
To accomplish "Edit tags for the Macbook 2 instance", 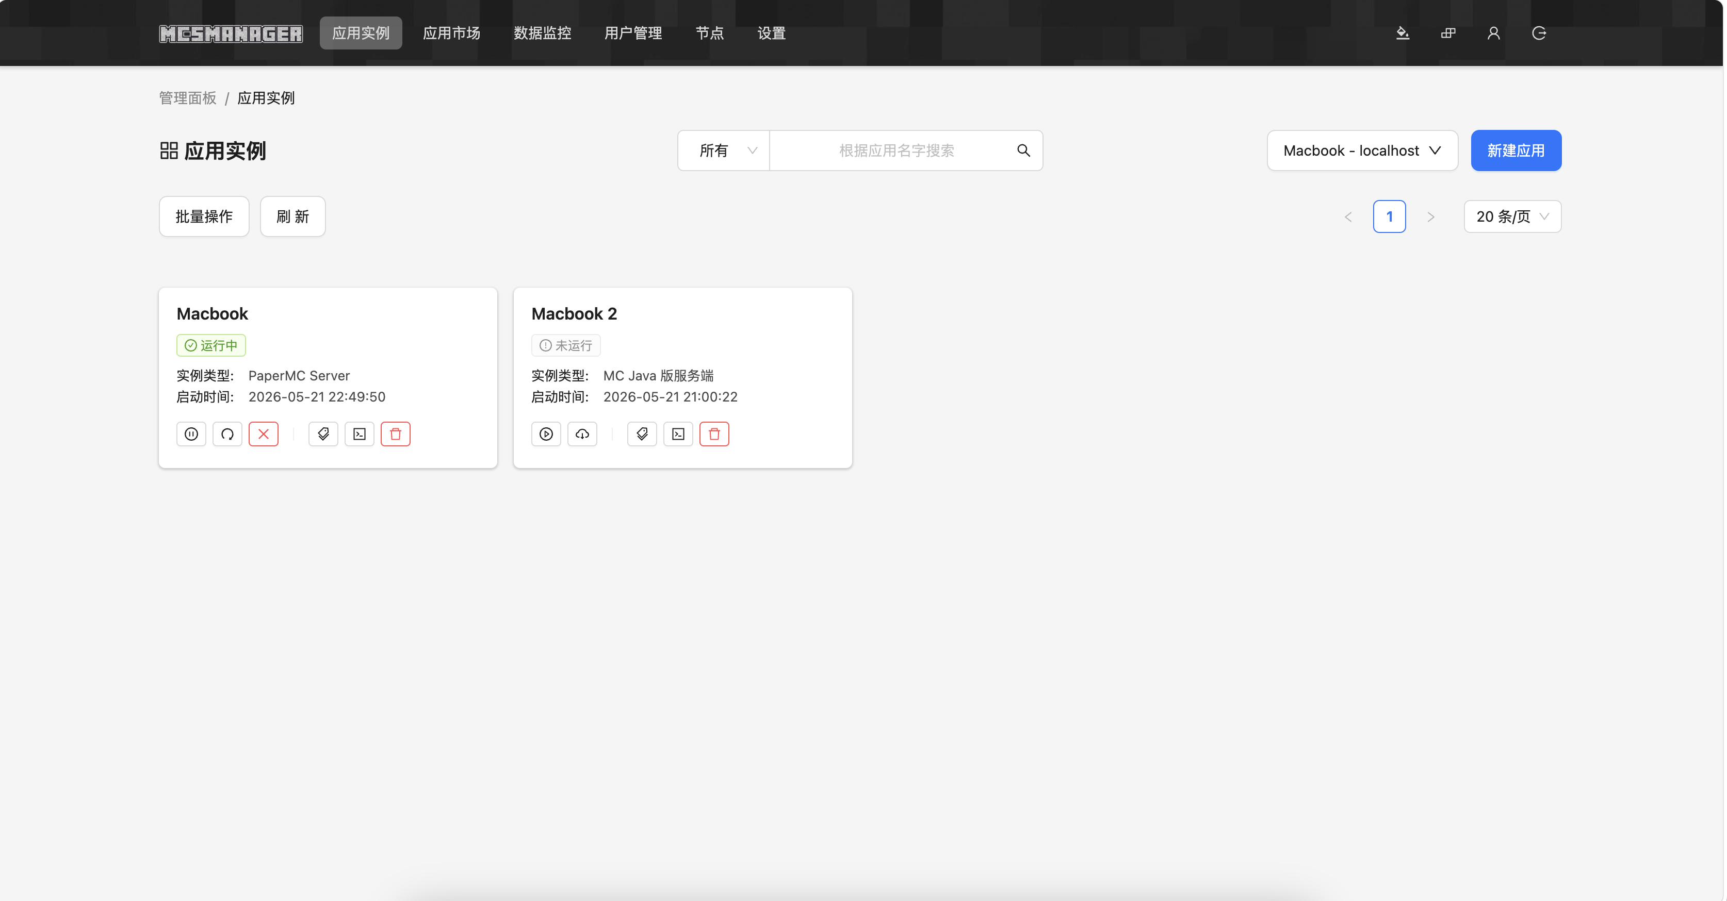I will (x=642, y=434).
